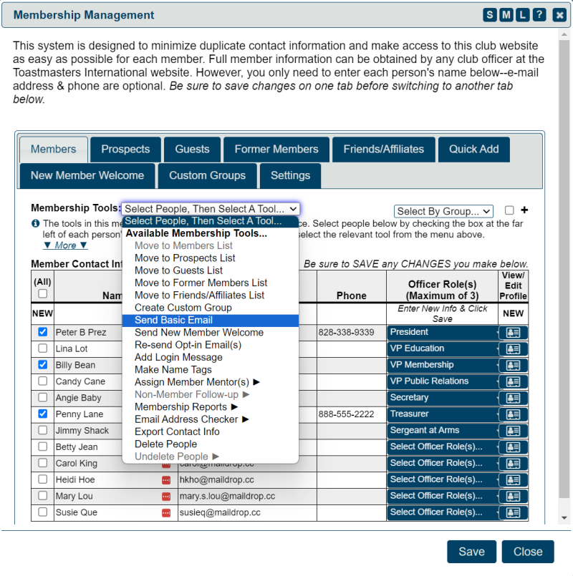Open Susie Que profile card icon

[x=513, y=513]
